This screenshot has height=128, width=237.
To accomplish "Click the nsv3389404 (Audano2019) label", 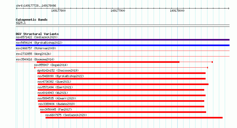I will (x=57, y=104).
